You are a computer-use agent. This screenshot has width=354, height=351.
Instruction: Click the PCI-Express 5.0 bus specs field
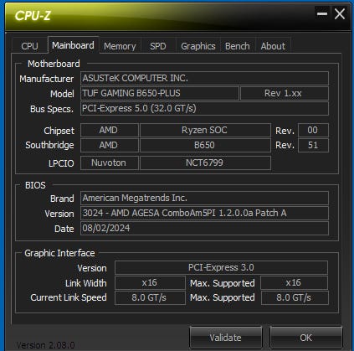point(204,108)
